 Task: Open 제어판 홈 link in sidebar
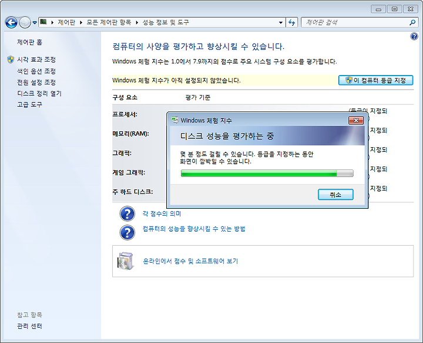click(x=30, y=42)
